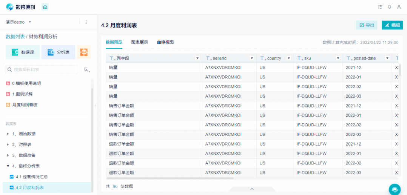407x195 pixels.
Task: Switch to the 血缘视图 tab
Action: [165, 42]
